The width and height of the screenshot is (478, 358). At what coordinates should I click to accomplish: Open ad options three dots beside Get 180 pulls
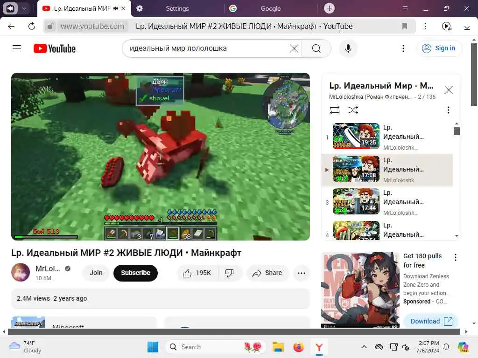(x=456, y=257)
